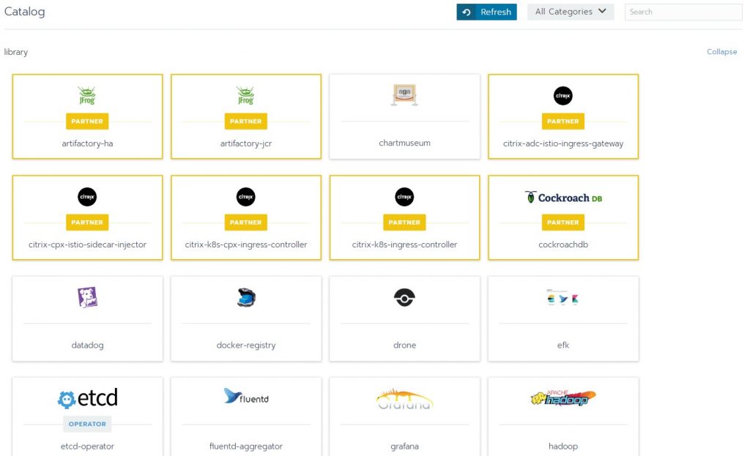The width and height of the screenshot is (750, 456).
Task: Click the docker-registry whale icon
Action: coord(246,297)
